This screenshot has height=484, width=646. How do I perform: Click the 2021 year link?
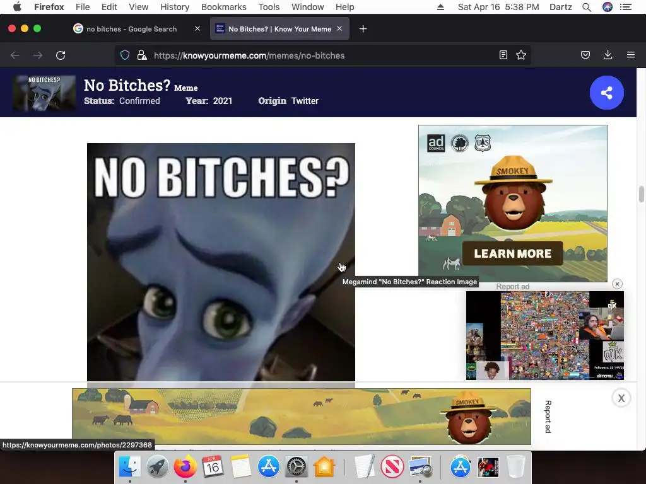coord(223,101)
